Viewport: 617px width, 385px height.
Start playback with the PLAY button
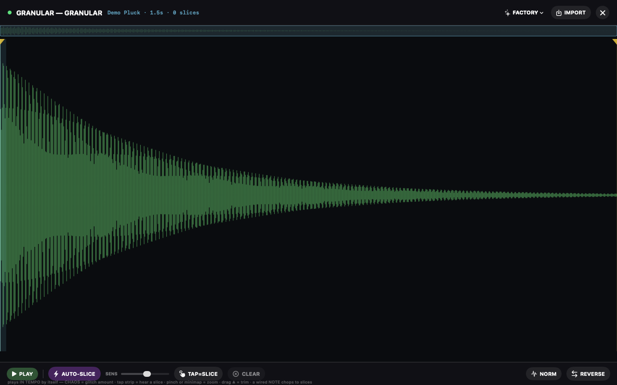tap(22, 374)
